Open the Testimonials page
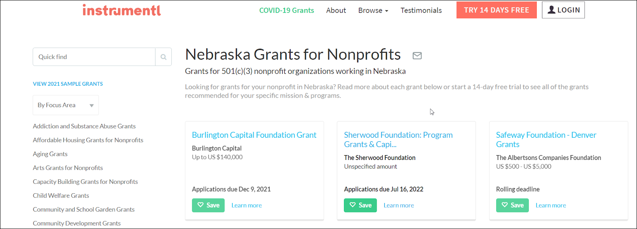The image size is (637, 229). (421, 10)
